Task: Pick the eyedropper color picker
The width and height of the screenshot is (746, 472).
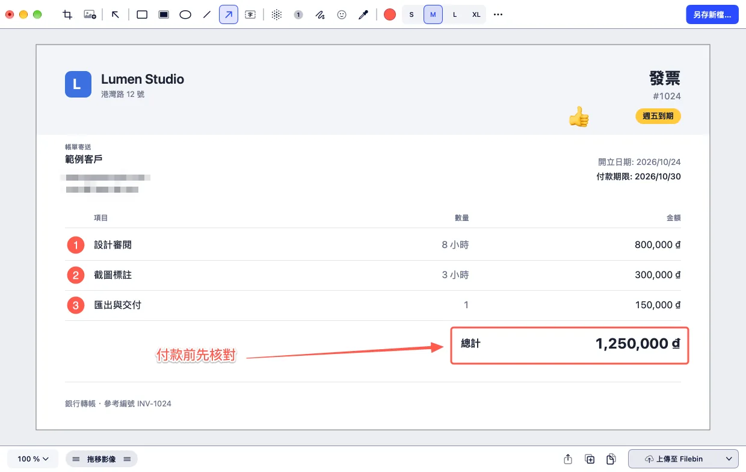Action: pyautogui.click(x=363, y=14)
